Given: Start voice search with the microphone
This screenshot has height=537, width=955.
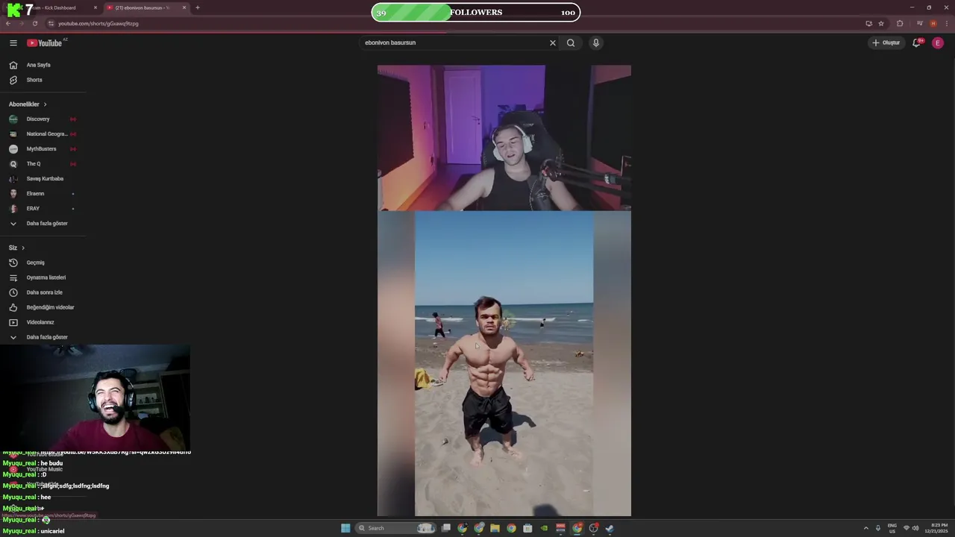Looking at the screenshot, I should 595,43.
